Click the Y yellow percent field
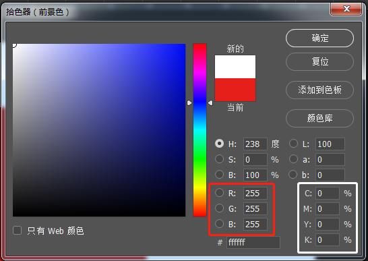The height and width of the screenshot is (261, 368). pos(328,225)
